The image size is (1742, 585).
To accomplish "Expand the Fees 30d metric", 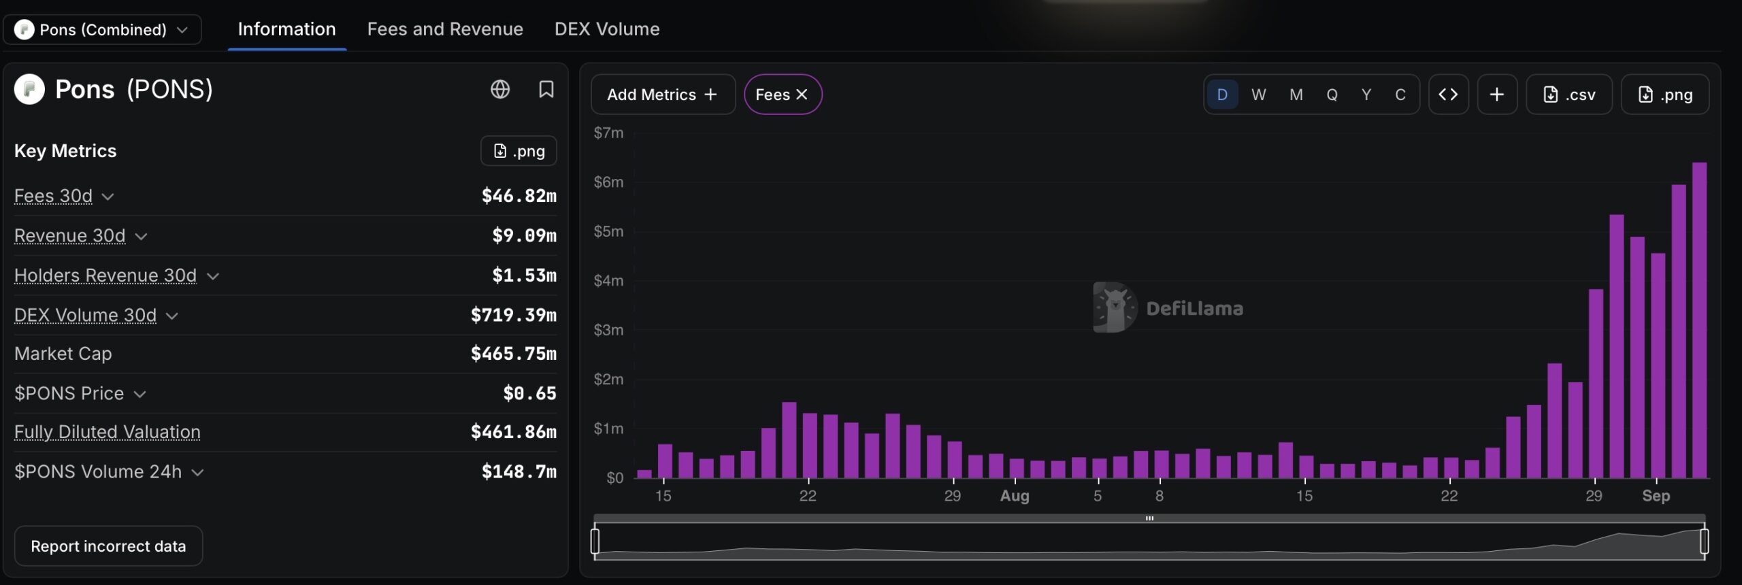I will 108,197.
